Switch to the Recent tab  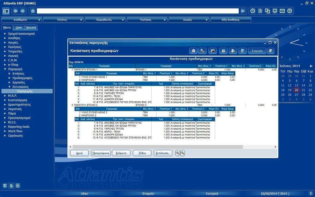[31, 27]
